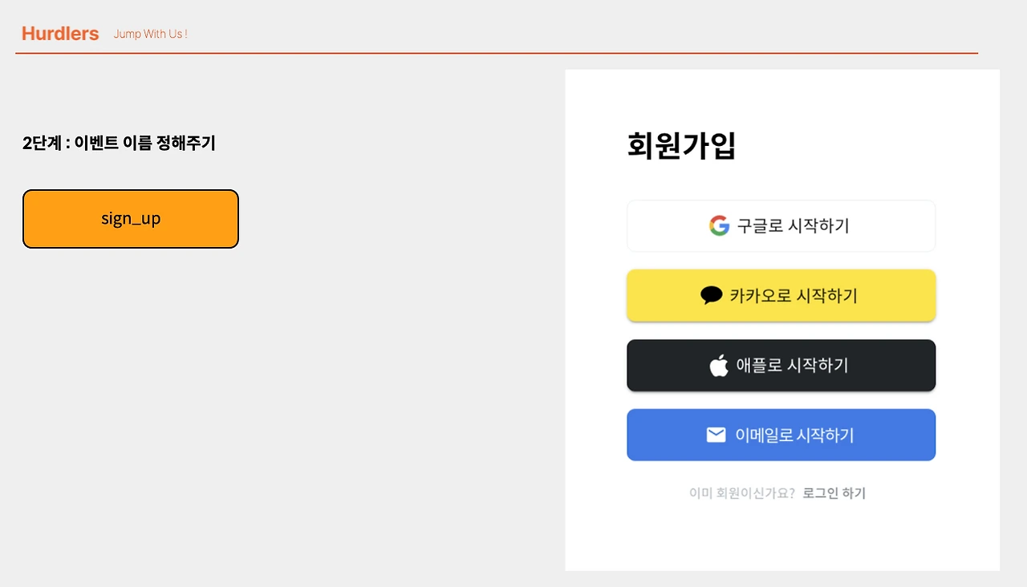The width and height of the screenshot is (1027, 587).
Task: Go to the Hurdlers home logo
Action: (60, 34)
